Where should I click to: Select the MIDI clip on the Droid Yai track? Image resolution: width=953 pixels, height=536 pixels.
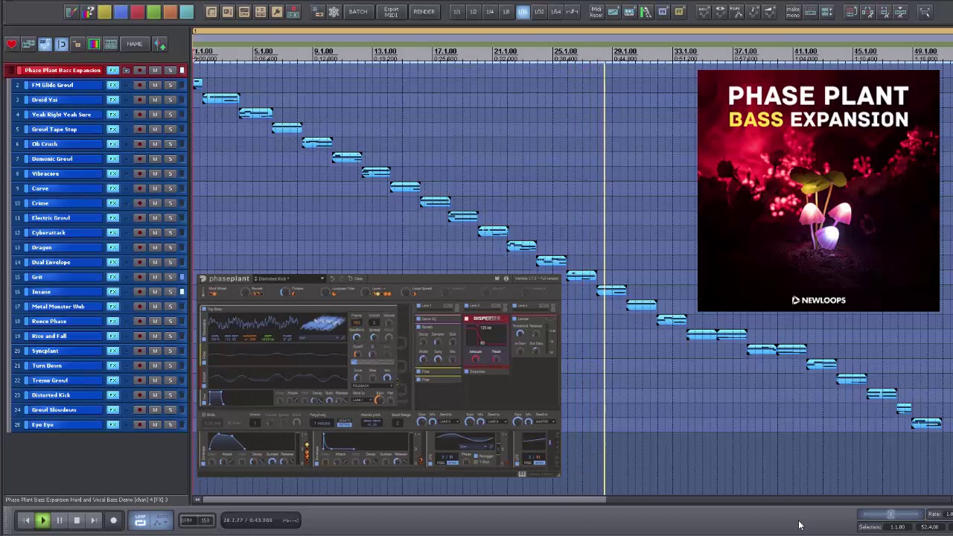[221, 98]
